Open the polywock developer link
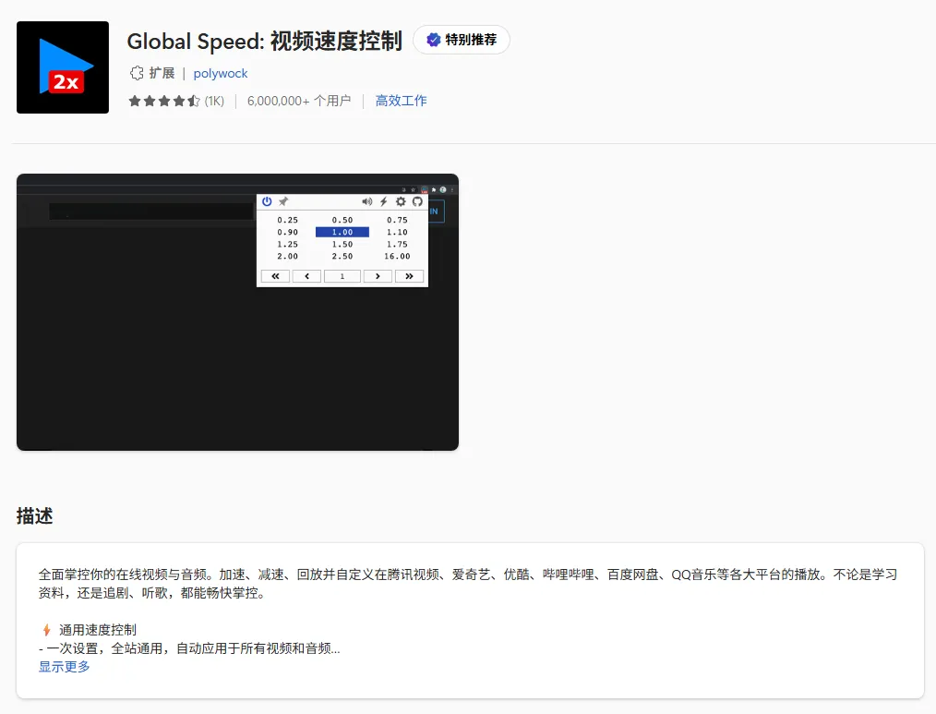The height and width of the screenshot is (714, 936). pos(221,74)
